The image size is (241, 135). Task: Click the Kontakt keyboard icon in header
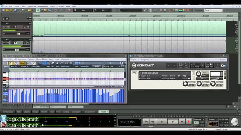point(181,65)
